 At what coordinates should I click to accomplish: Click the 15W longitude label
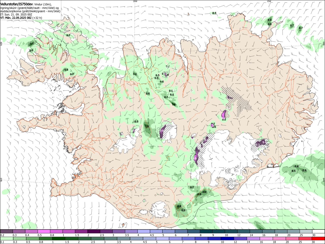pyautogui.click(x=269, y=1)
